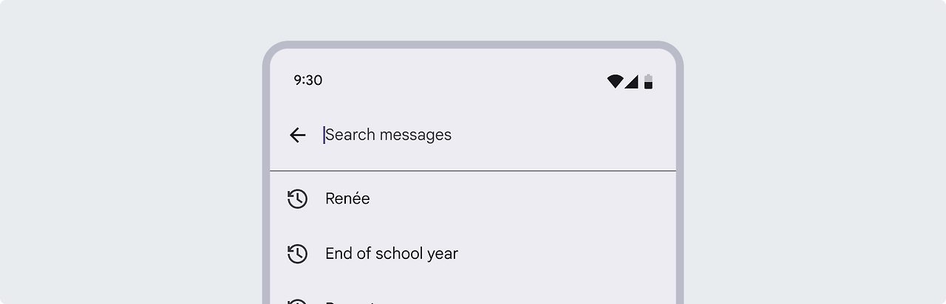The image size is (946, 304).
Task: Select the Renée recent search suggestion
Action: pos(473,198)
